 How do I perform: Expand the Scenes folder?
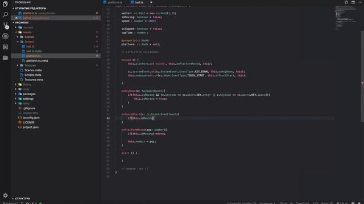coord(29,37)
